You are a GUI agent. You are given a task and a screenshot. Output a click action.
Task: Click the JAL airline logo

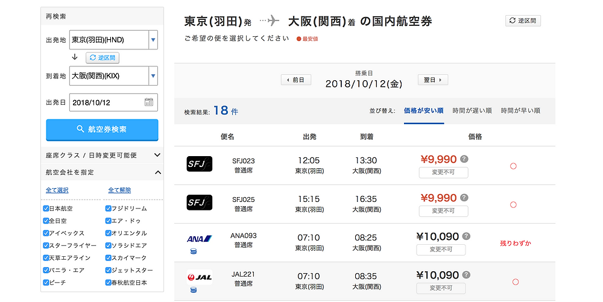point(199,277)
